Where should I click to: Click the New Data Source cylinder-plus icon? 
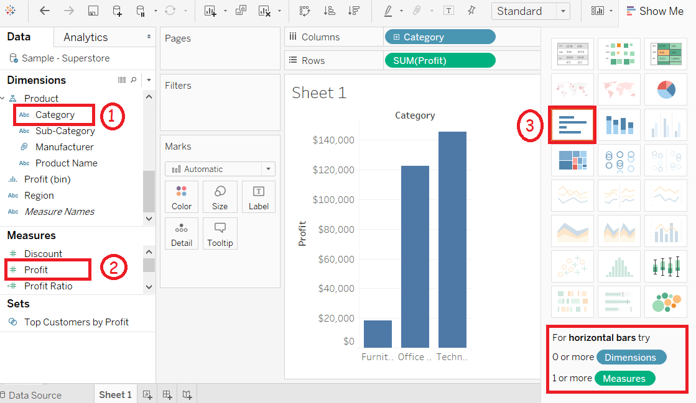(x=117, y=11)
